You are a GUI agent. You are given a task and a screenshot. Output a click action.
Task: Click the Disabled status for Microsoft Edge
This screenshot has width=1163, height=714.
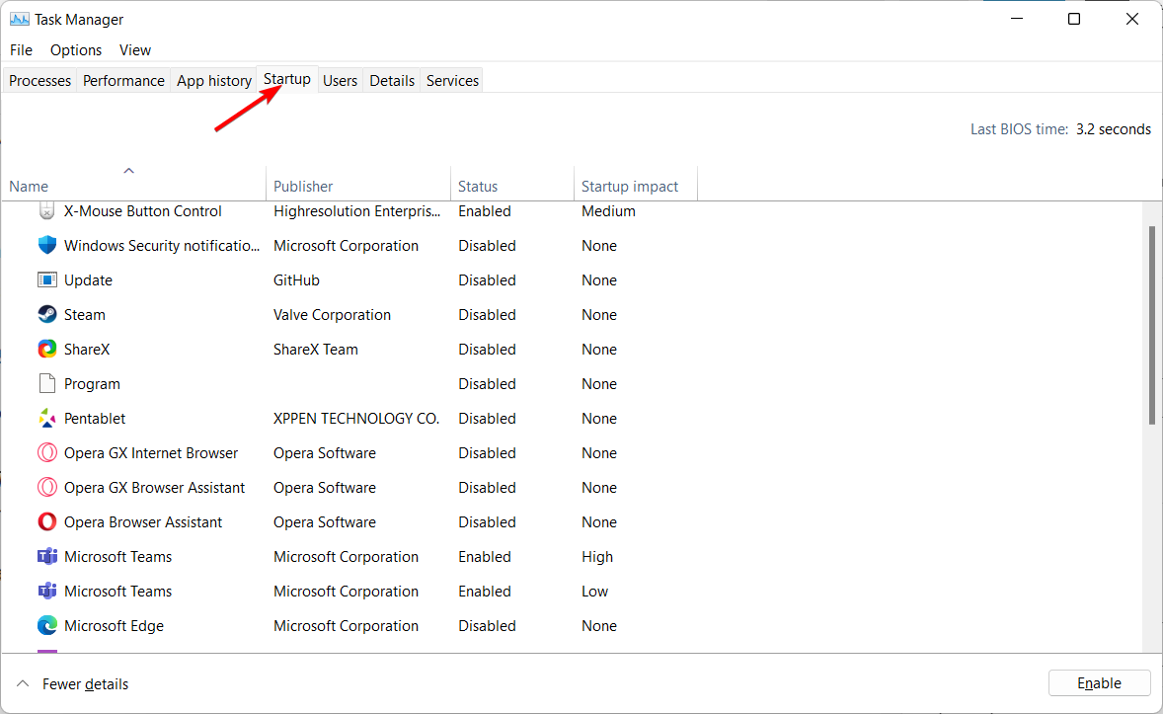pos(487,626)
